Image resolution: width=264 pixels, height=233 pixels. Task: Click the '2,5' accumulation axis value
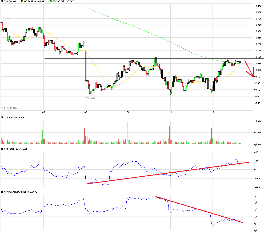coord(256,195)
